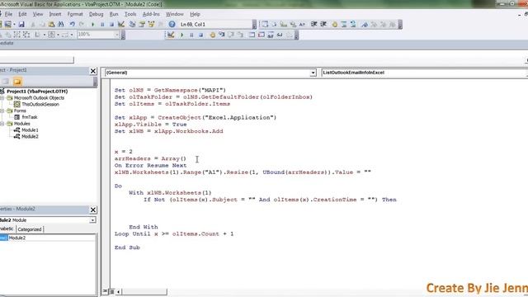Close the Properties panel
Image resolution: width=528 pixels, height=297 pixels.
tap(93, 210)
